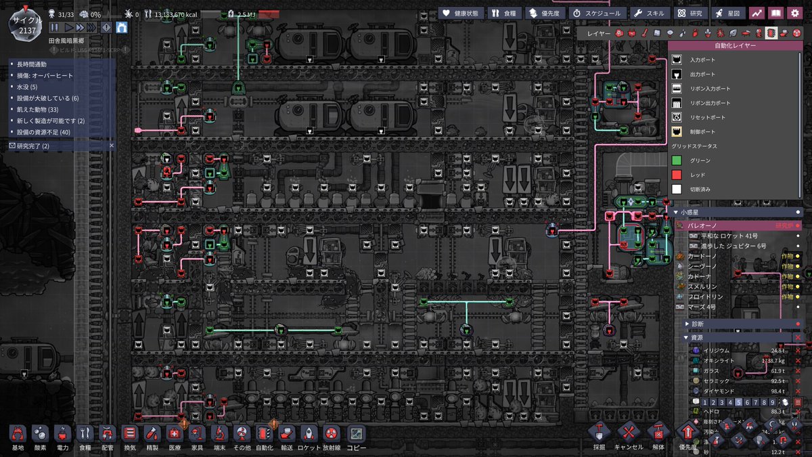Open the 基地 build category

coord(18,437)
